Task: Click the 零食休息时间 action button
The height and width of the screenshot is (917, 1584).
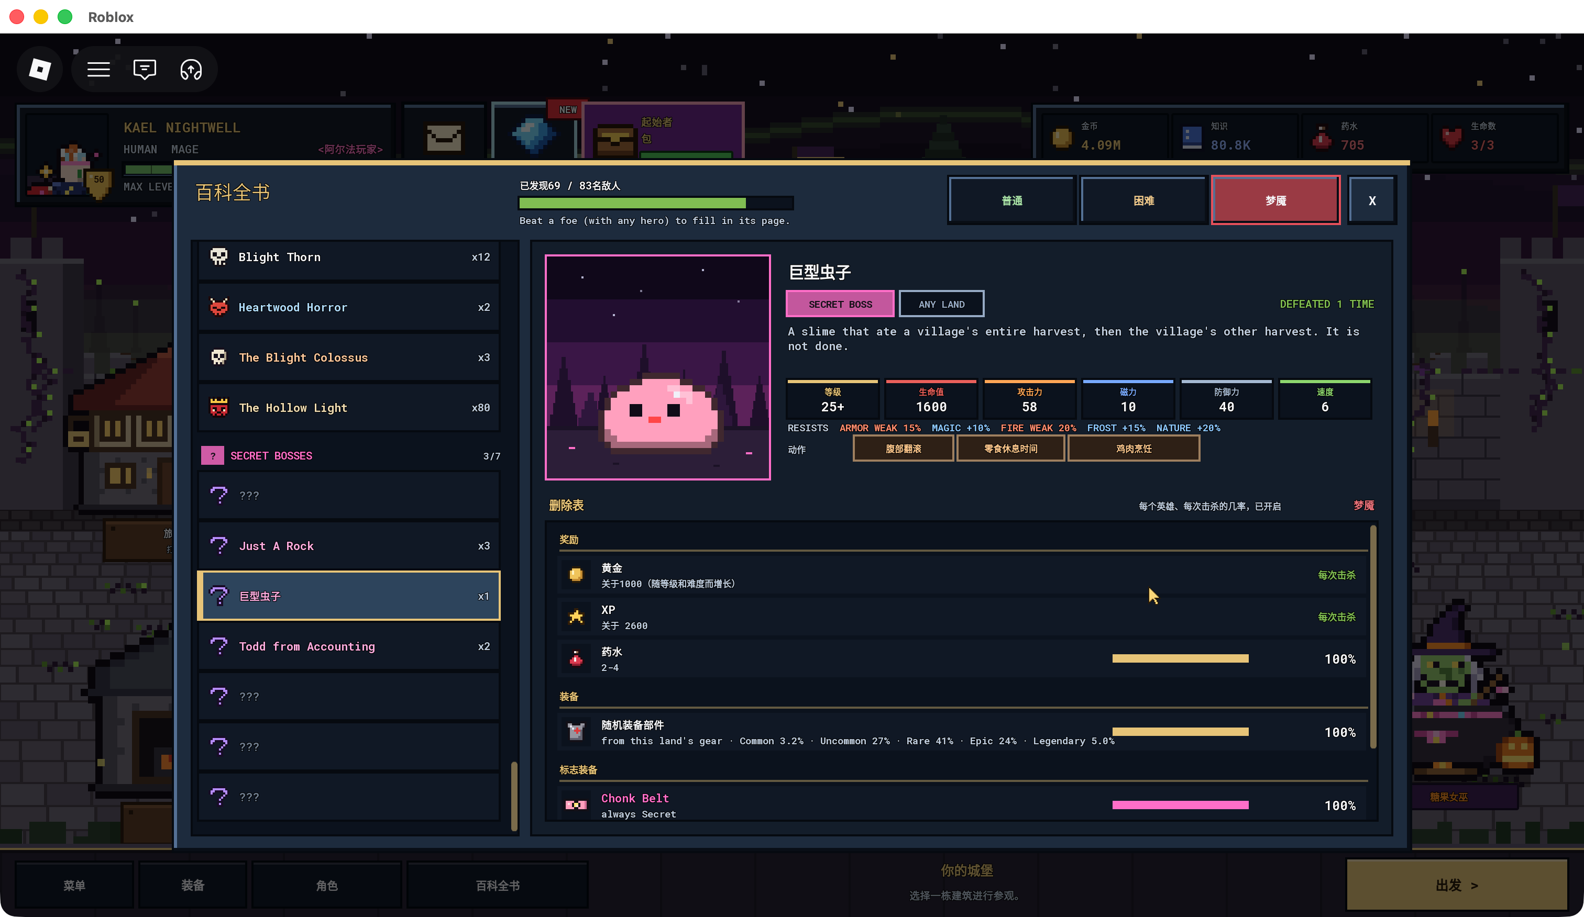Action: pyautogui.click(x=1011, y=449)
